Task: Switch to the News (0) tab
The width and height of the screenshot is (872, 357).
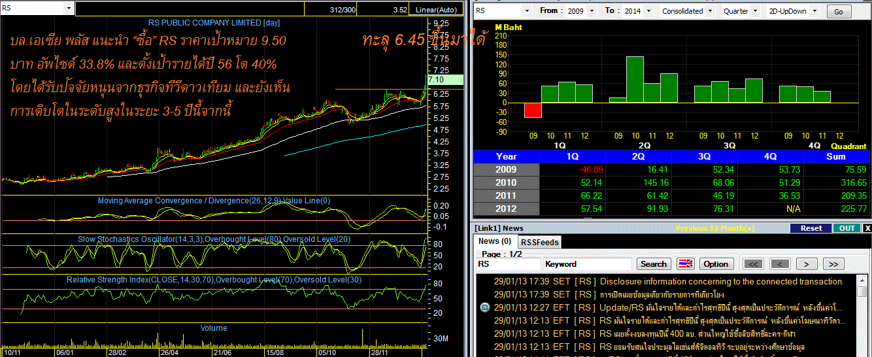Action: click(495, 241)
